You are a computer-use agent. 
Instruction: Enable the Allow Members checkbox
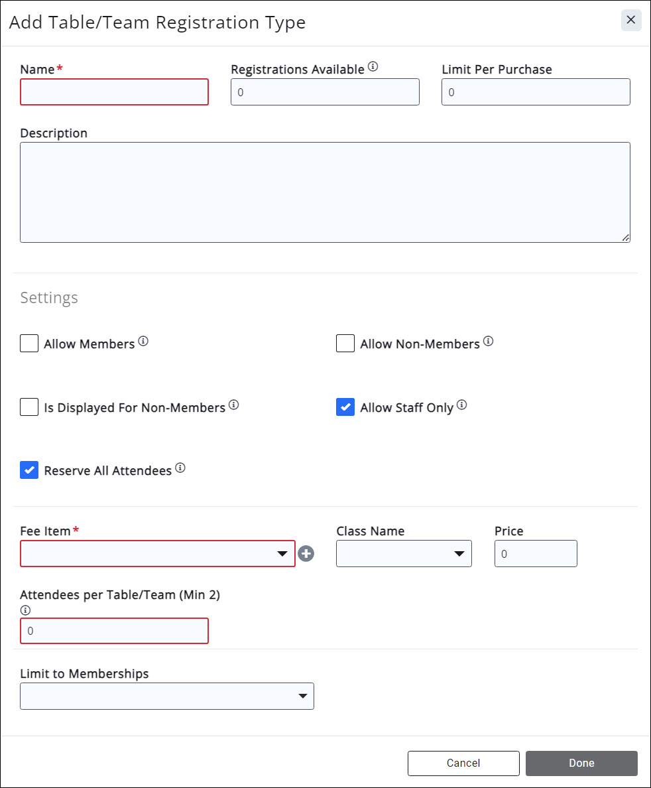pyautogui.click(x=29, y=344)
